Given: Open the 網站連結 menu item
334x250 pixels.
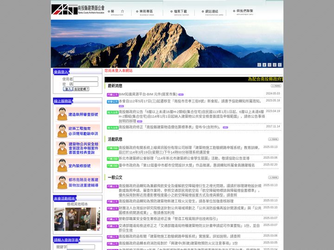Looking at the screenshot, I should pyautogui.click(x=212, y=12).
